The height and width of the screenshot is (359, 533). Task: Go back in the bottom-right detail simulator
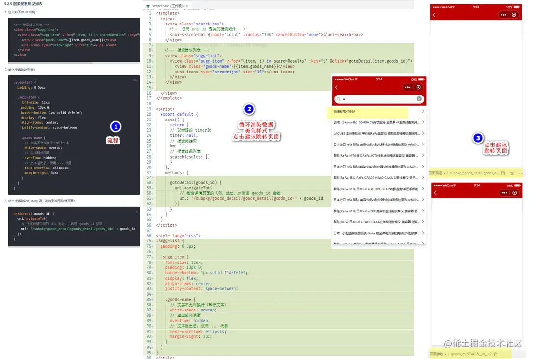point(435,193)
